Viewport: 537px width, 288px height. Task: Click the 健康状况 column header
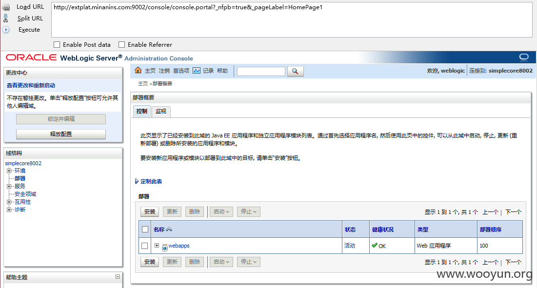pyautogui.click(x=382, y=230)
